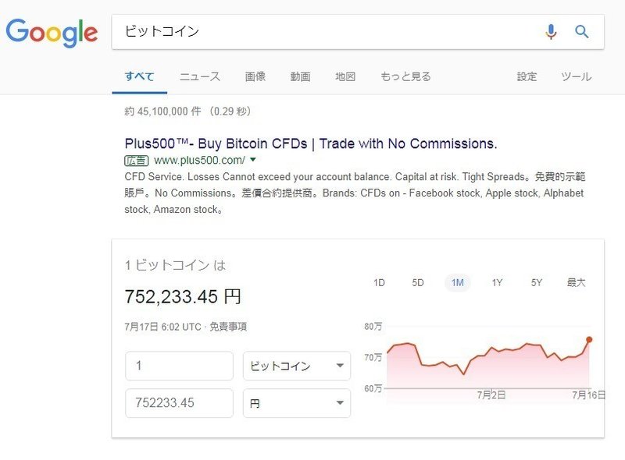Click the Google logo

pos(52,33)
